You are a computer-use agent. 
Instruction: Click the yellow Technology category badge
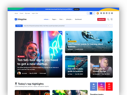72,41
